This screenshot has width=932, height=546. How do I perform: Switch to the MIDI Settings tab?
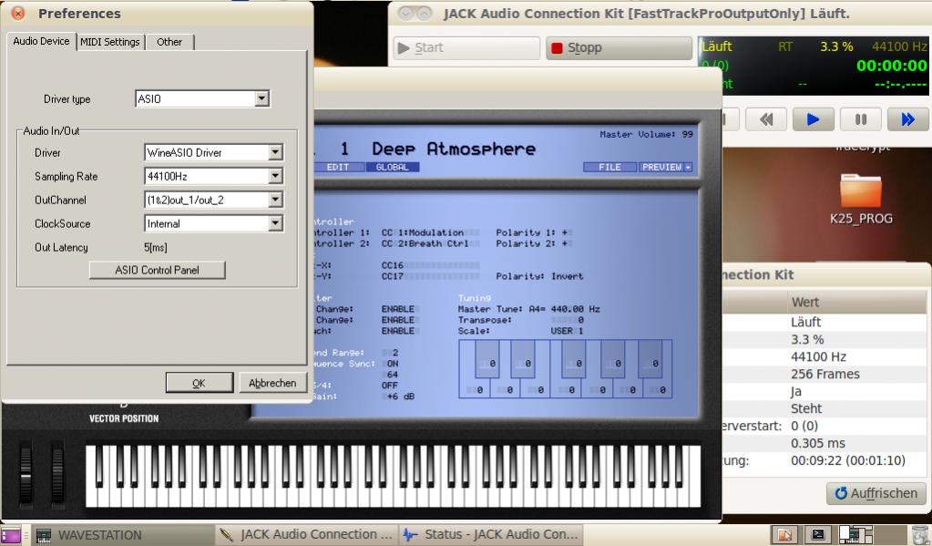point(110,42)
